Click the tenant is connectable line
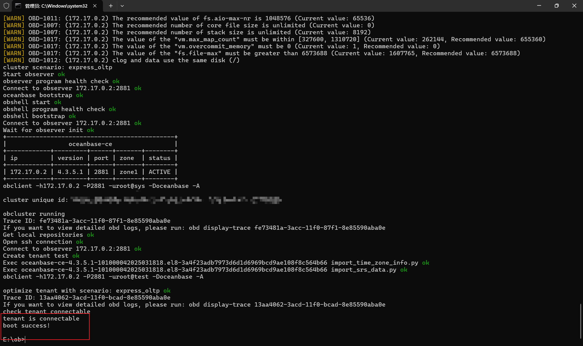Viewport: 583px width, 346px height. pos(41,318)
